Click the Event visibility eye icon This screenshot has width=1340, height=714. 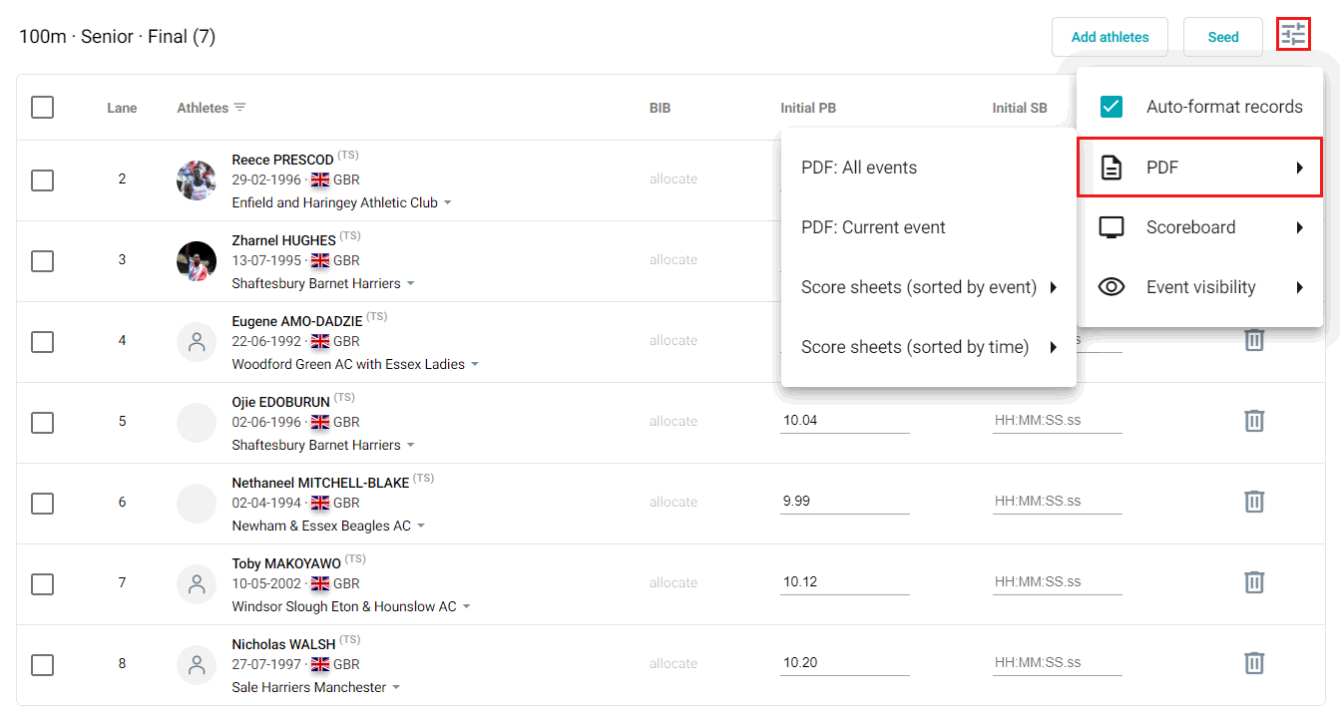click(x=1111, y=286)
